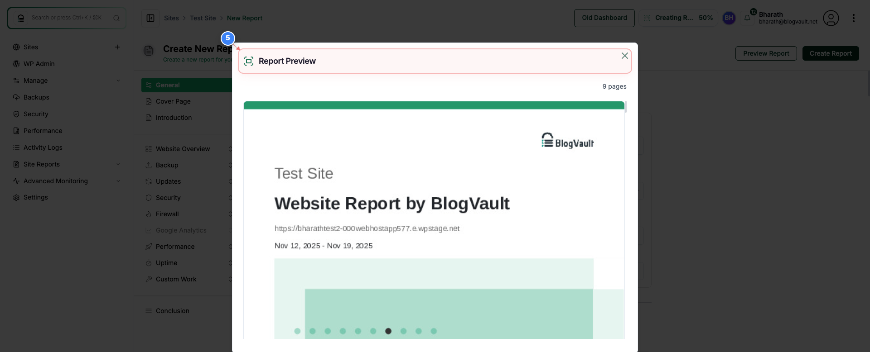Open the Creating Report 50% progress indicator
870x352 pixels.
[x=678, y=18]
